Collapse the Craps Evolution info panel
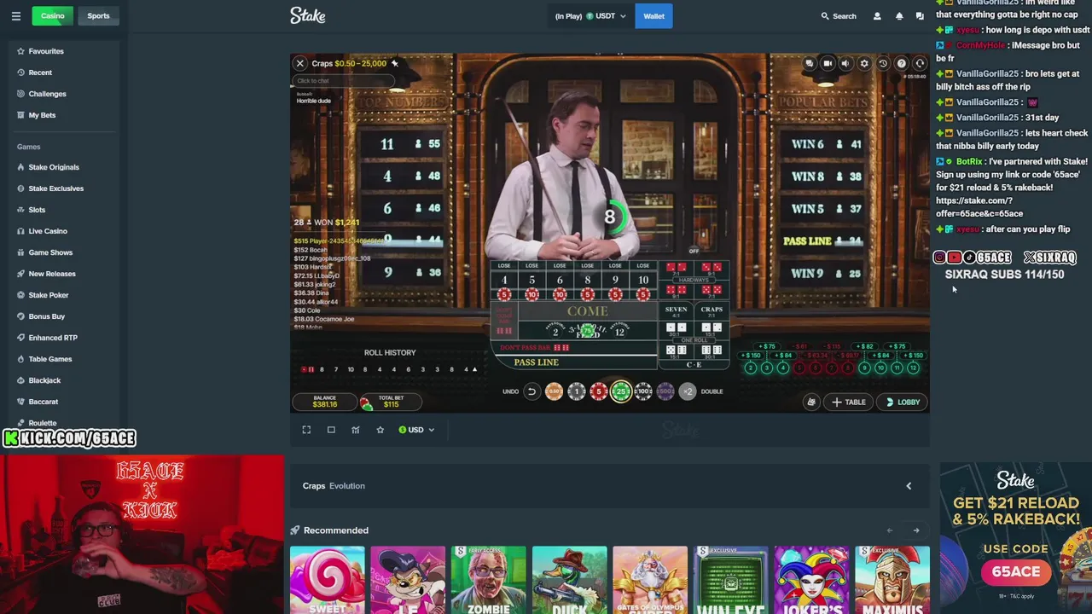1092x614 pixels. [x=909, y=486]
